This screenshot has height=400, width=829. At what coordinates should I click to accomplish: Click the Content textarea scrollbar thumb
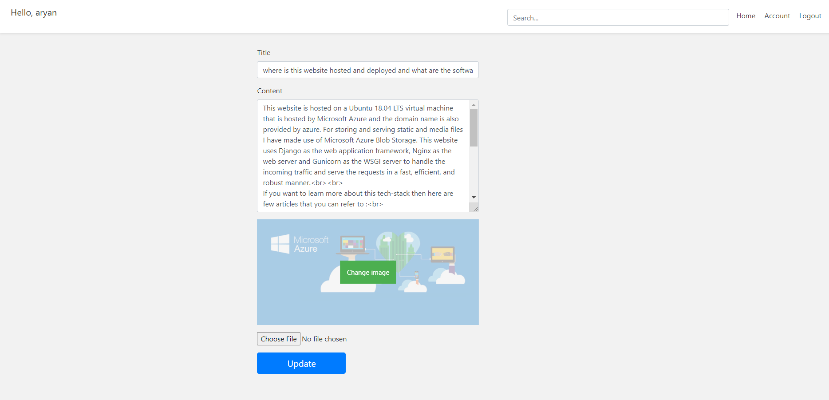pos(474,128)
